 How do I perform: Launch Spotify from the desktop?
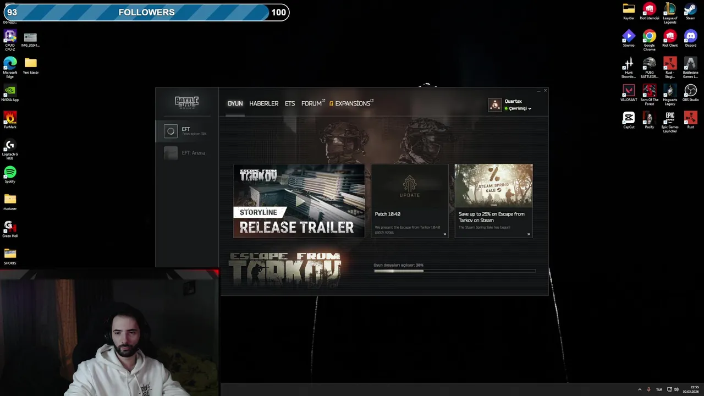pyautogui.click(x=10, y=175)
